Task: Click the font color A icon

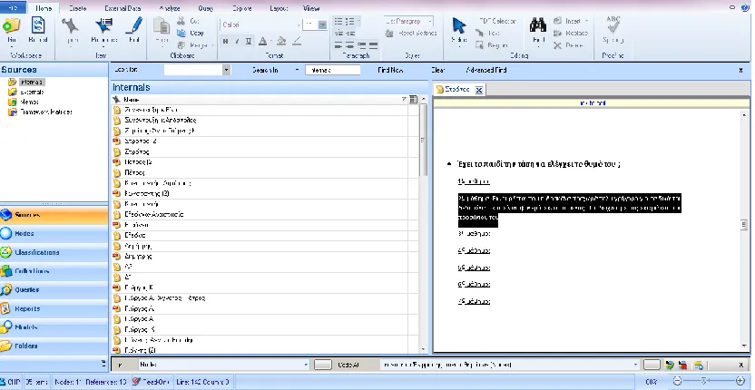Action: [263, 42]
